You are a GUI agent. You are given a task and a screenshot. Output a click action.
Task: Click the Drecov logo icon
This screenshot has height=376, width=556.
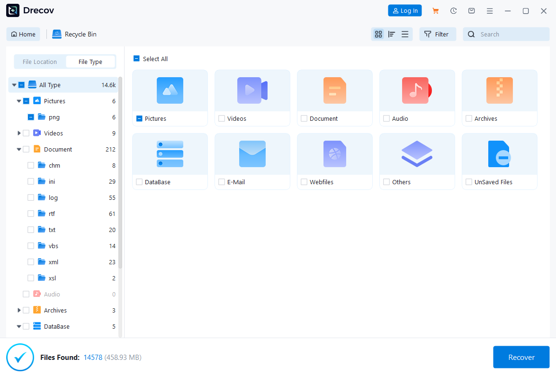tap(13, 10)
